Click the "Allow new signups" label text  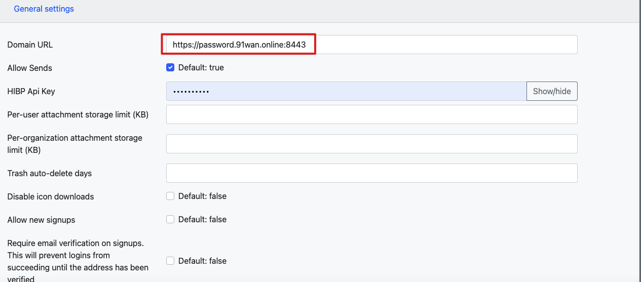41,220
